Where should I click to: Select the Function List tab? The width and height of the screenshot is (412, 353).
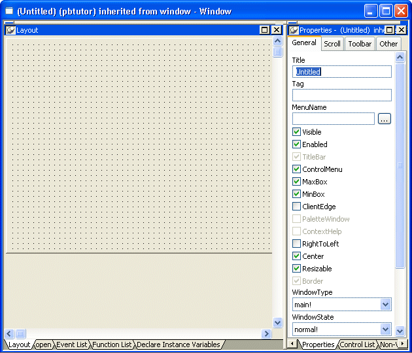[112, 345]
